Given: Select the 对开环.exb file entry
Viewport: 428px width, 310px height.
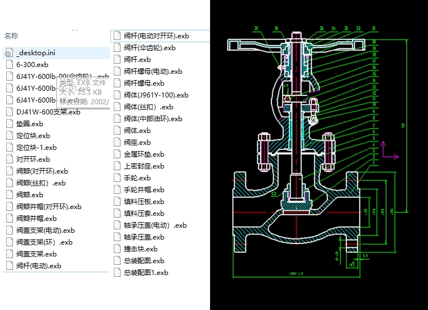Looking at the screenshot, I should 33,160.
